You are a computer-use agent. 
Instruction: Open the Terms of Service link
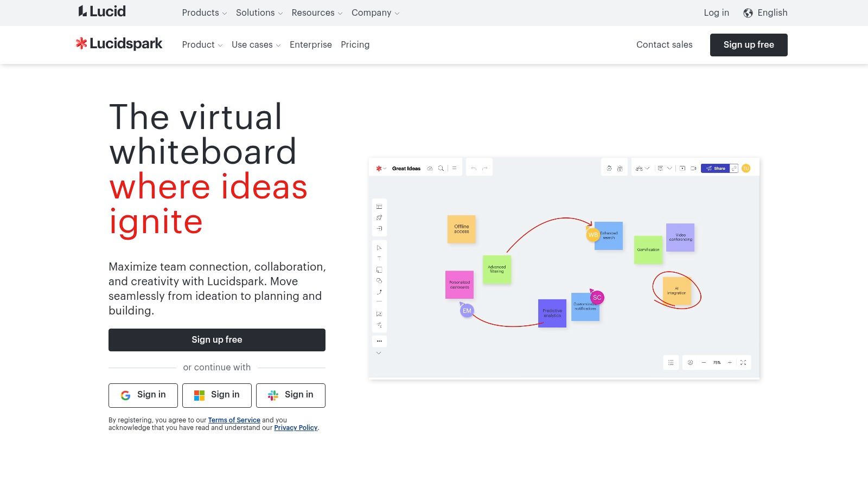click(x=234, y=420)
